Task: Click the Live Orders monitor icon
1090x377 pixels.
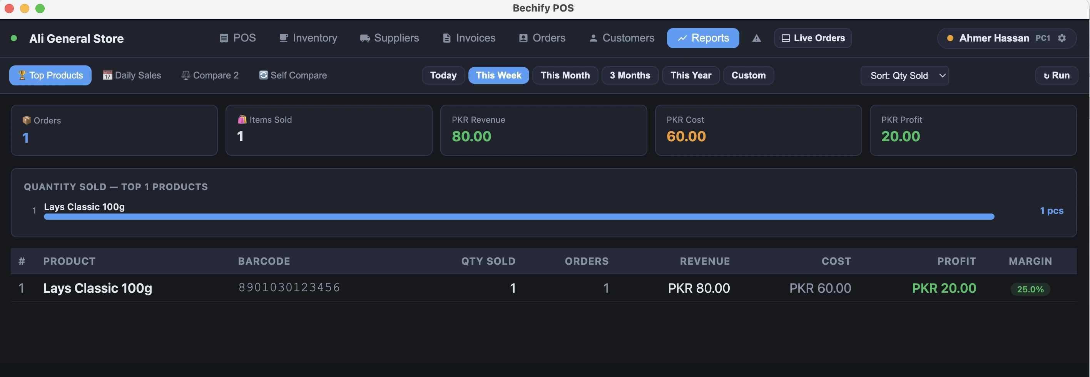Action: [786, 38]
